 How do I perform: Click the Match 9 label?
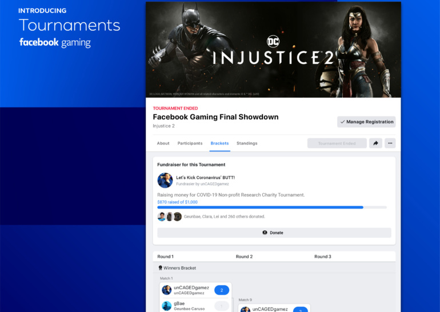245,300
